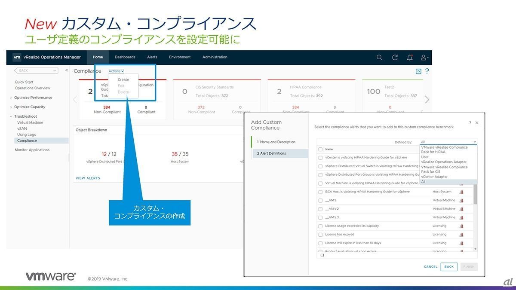This screenshot has width=516, height=290.
Task: Click the refresh icon in header
Action: pyautogui.click(x=395, y=57)
